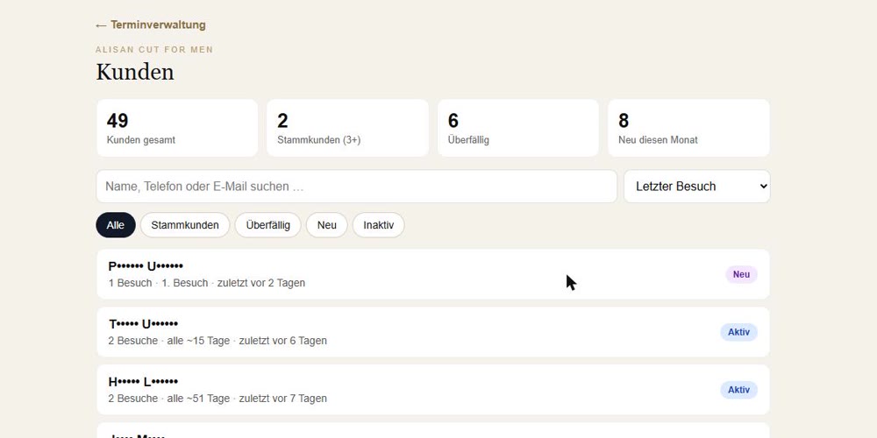Click the text "zuletzt vor 2 Tagen"

[263, 283]
